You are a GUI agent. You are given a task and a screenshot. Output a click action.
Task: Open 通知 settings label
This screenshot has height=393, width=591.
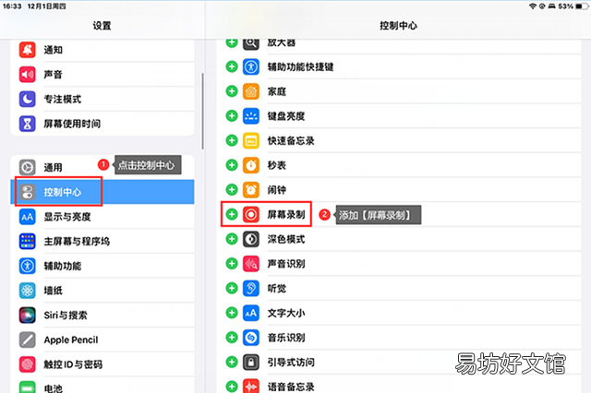[x=54, y=50]
